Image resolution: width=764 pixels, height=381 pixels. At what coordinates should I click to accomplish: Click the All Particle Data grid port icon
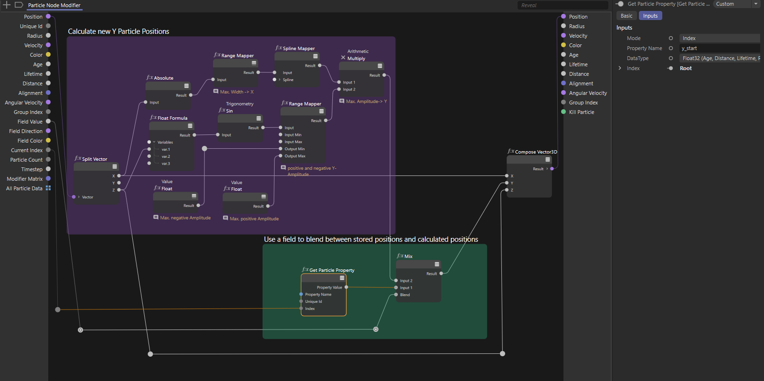[x=48, y=188]
